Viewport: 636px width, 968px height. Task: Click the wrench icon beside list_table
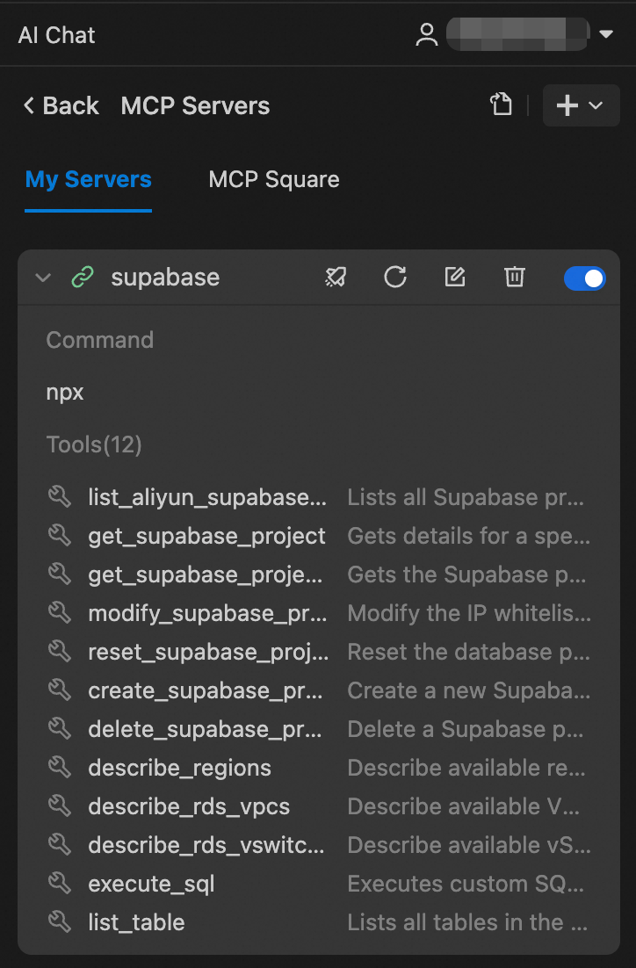tap(60, 922)
